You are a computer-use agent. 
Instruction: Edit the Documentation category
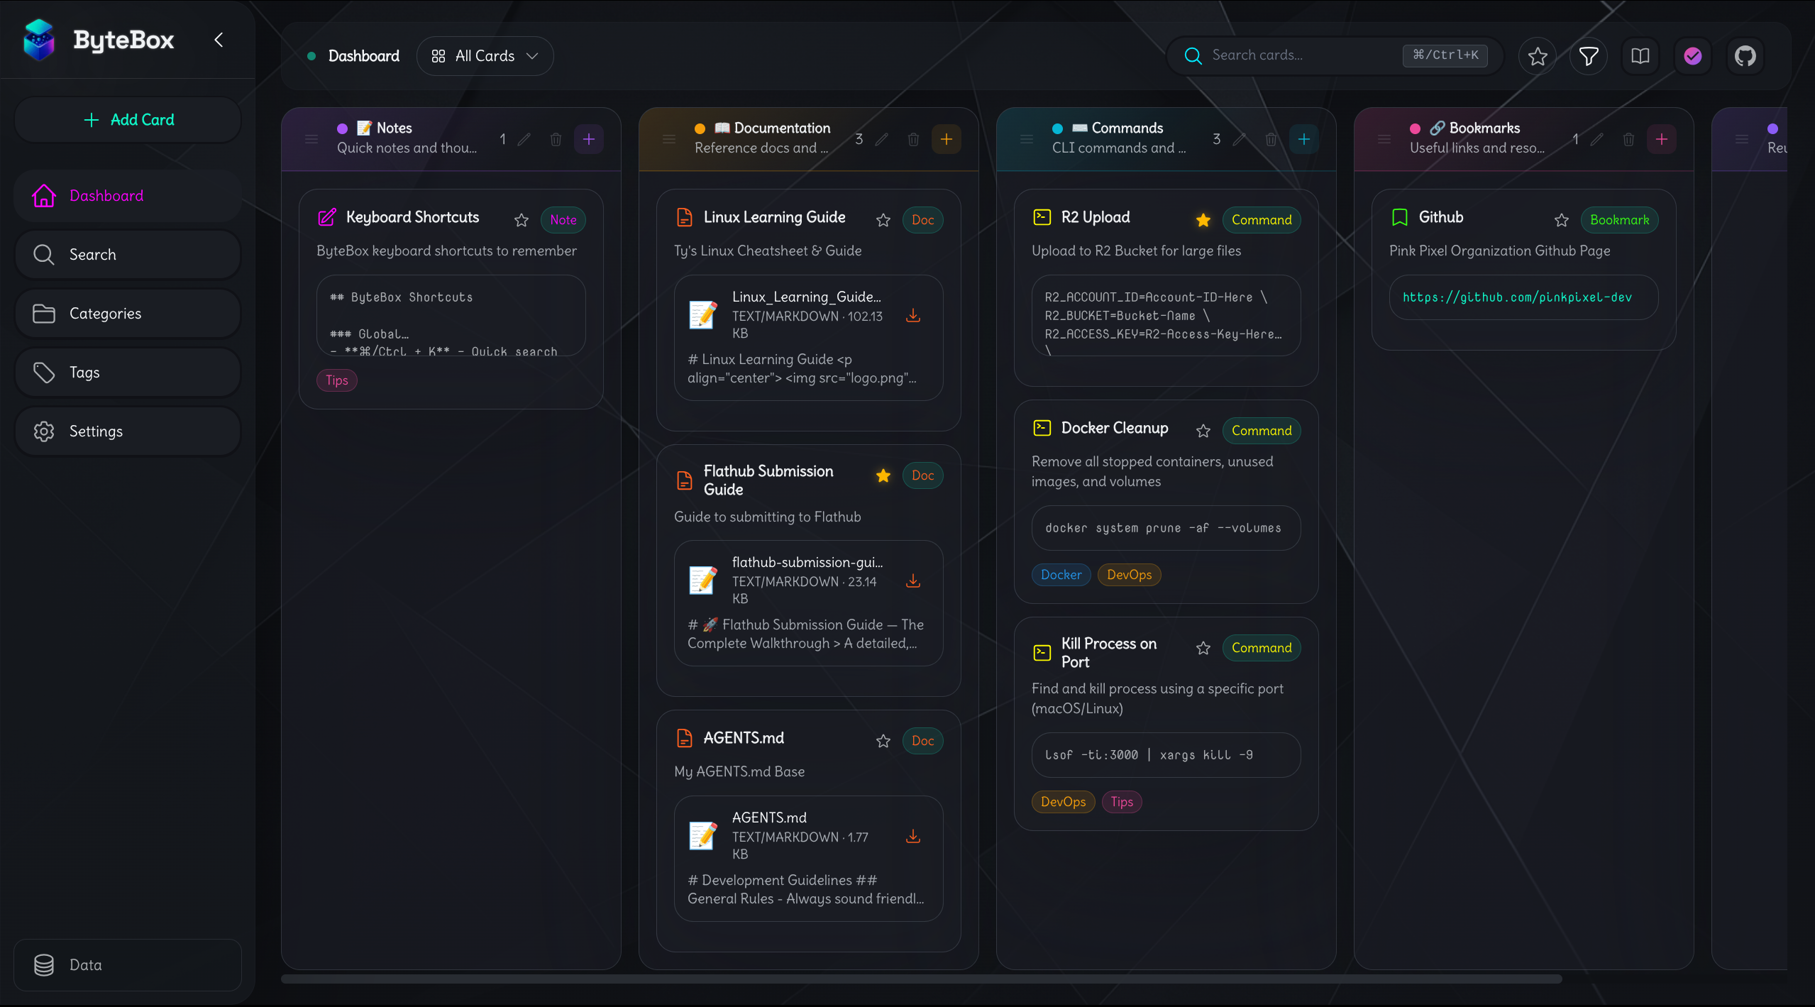(882, 139)
